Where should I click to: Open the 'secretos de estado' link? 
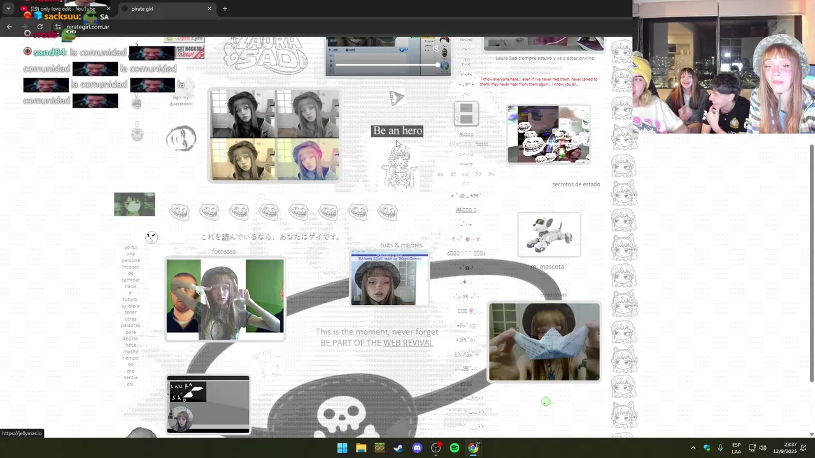pos(576,184)
